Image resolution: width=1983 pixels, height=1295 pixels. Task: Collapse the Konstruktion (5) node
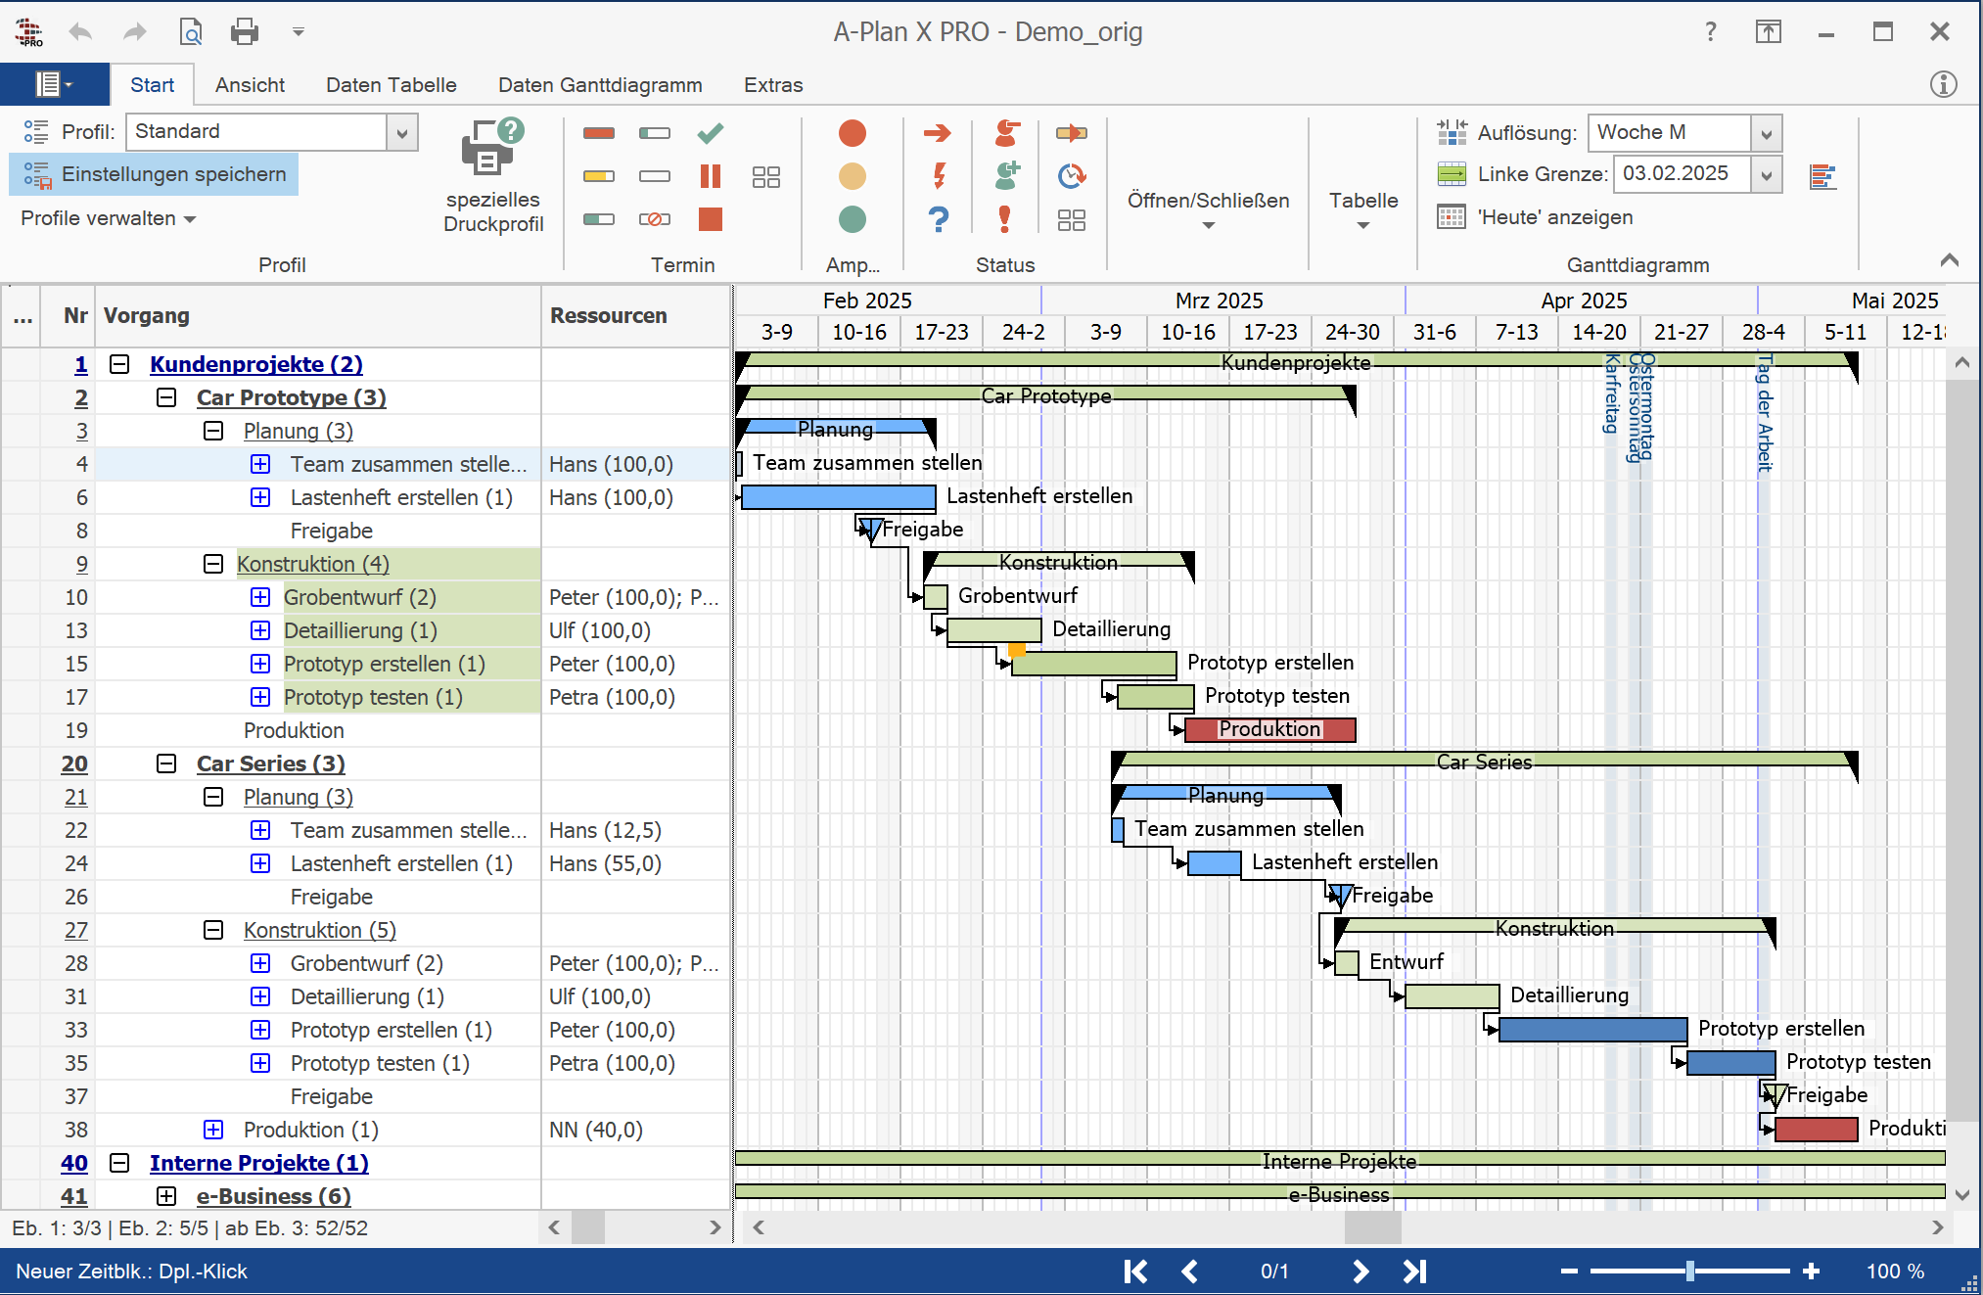[213, 930]
